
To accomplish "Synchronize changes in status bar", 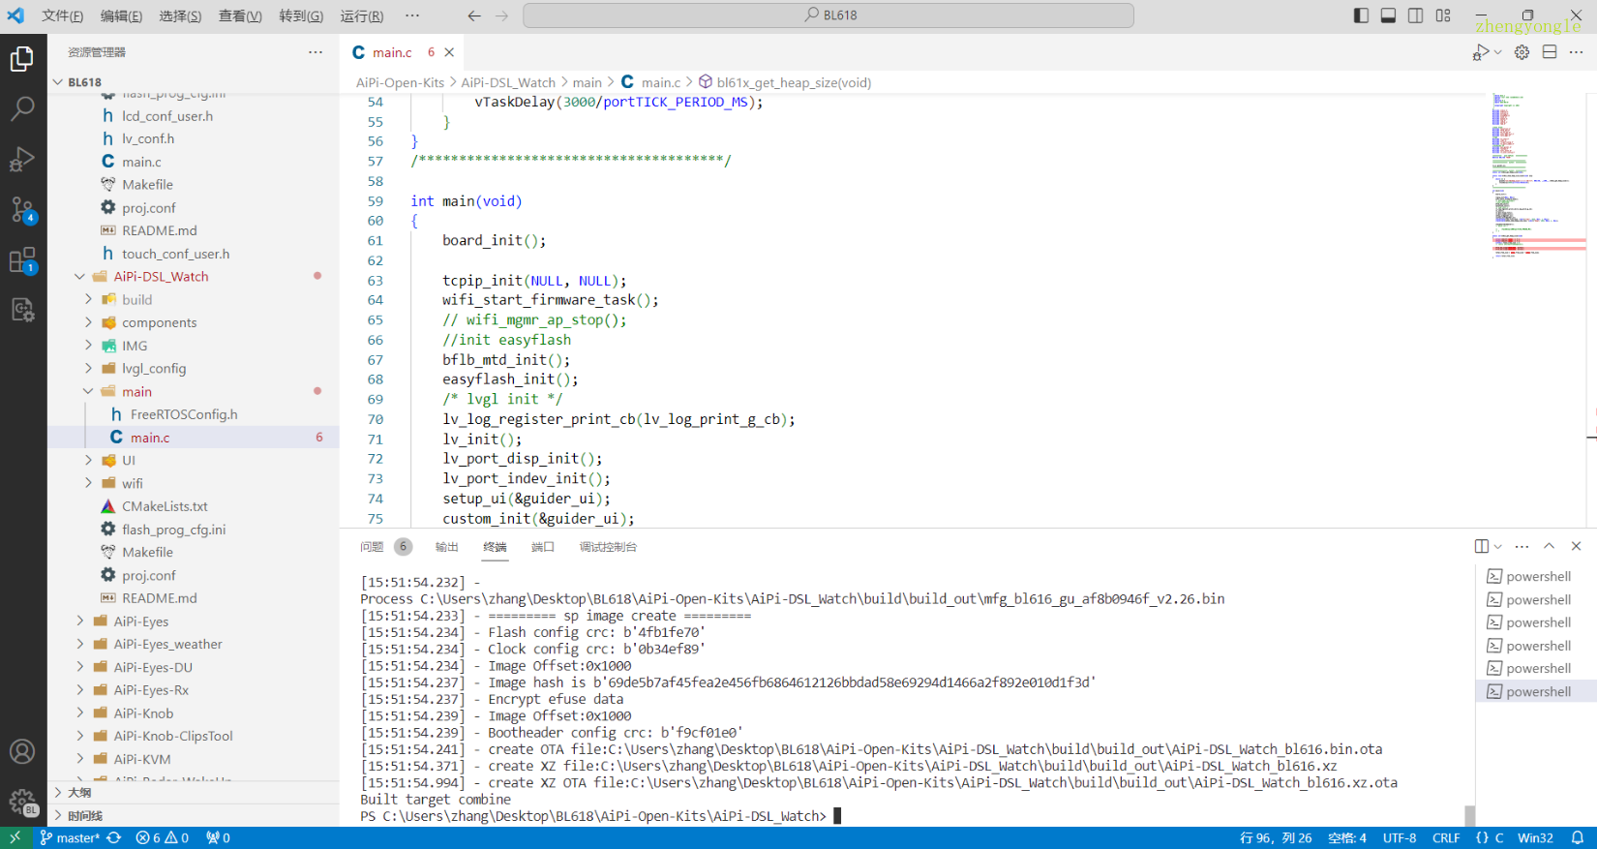I will (x=114, y=837).
